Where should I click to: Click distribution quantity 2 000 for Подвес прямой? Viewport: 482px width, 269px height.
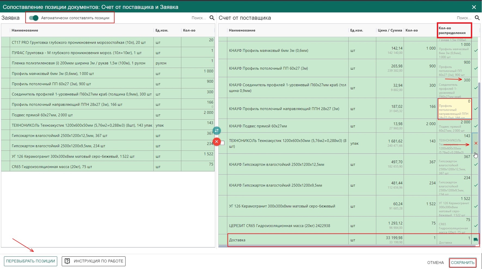465,122
